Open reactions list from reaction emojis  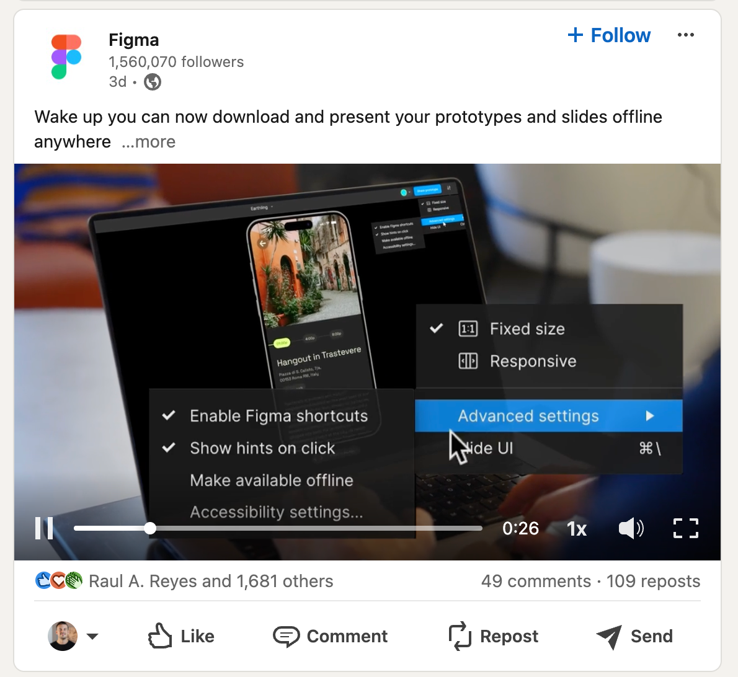click(x=59, y=580)
